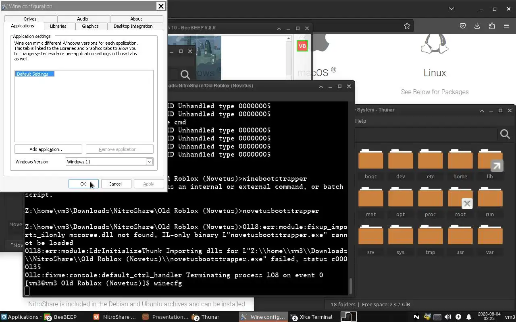Select the srv folder icon
This screenshot has width=516, height=322.
[370, 235]
